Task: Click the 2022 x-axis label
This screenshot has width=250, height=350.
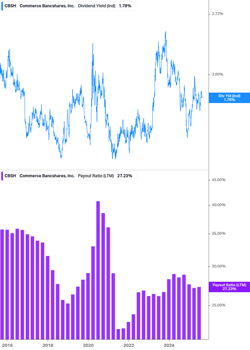Action: 129,345
